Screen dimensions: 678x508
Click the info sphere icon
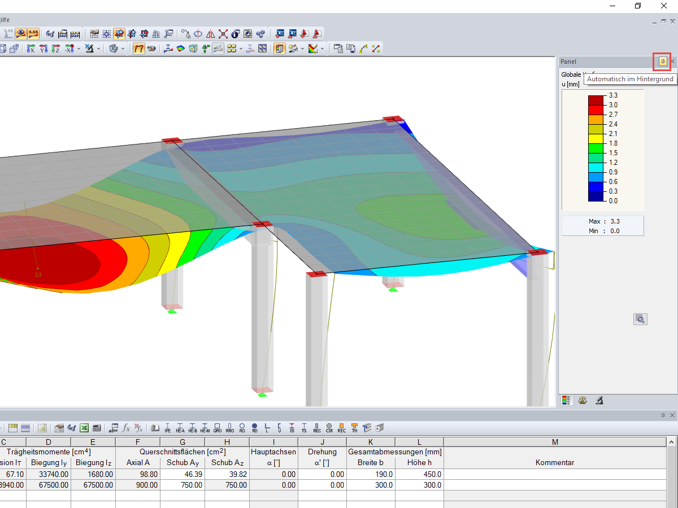point(236,33)
